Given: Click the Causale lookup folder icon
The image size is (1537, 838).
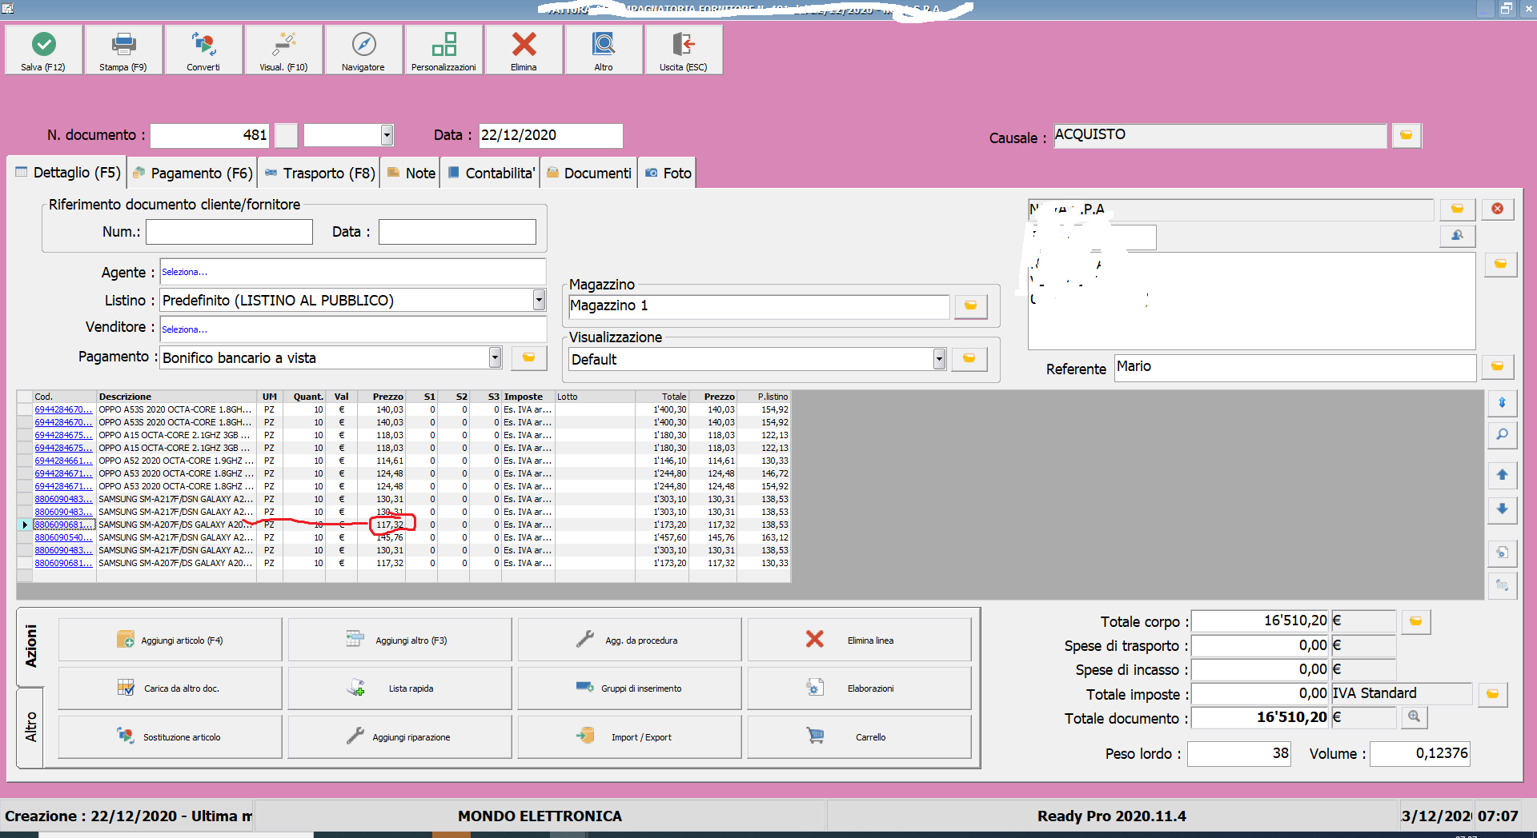Looking at the screenshot, I should [x=1407, y=135].
